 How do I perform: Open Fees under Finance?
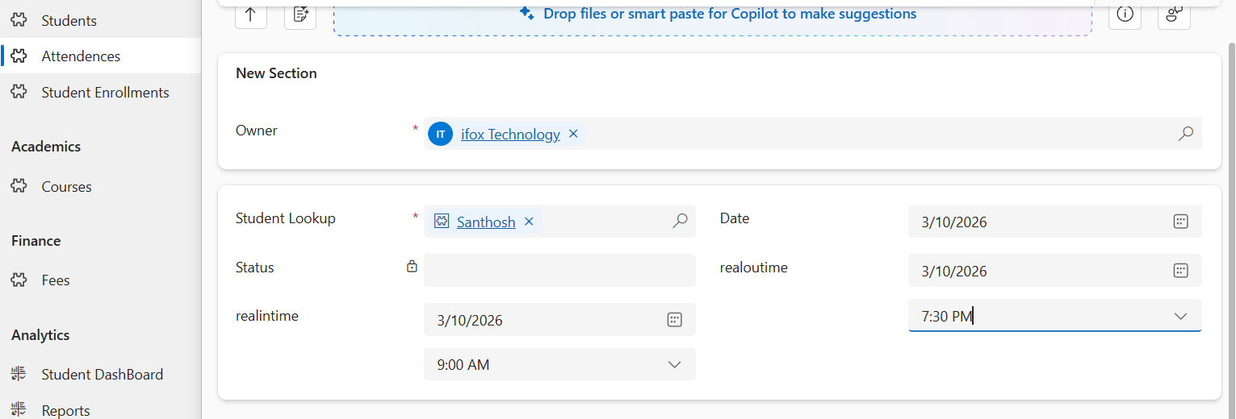[56, 280]
